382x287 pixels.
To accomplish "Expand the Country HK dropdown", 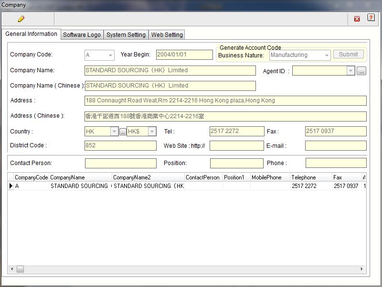I will 114,132.
